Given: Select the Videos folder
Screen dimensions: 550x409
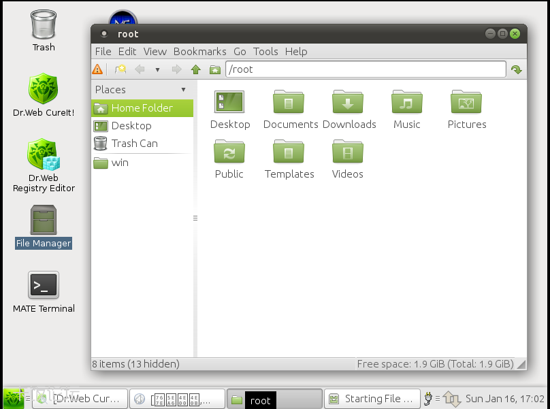Looking at the screenshot, I should 348,152.
